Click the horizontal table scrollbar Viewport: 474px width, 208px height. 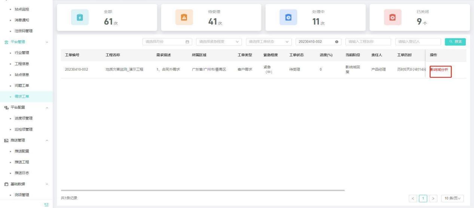pos(202,190)
